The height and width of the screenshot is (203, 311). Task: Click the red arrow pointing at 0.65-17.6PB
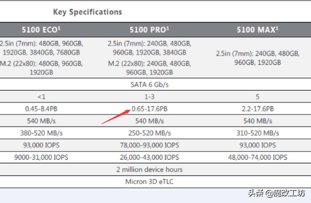[x=116, y=117]
